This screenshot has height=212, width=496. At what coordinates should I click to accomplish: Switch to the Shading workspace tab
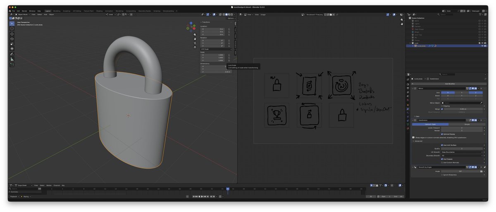[100, 11]
